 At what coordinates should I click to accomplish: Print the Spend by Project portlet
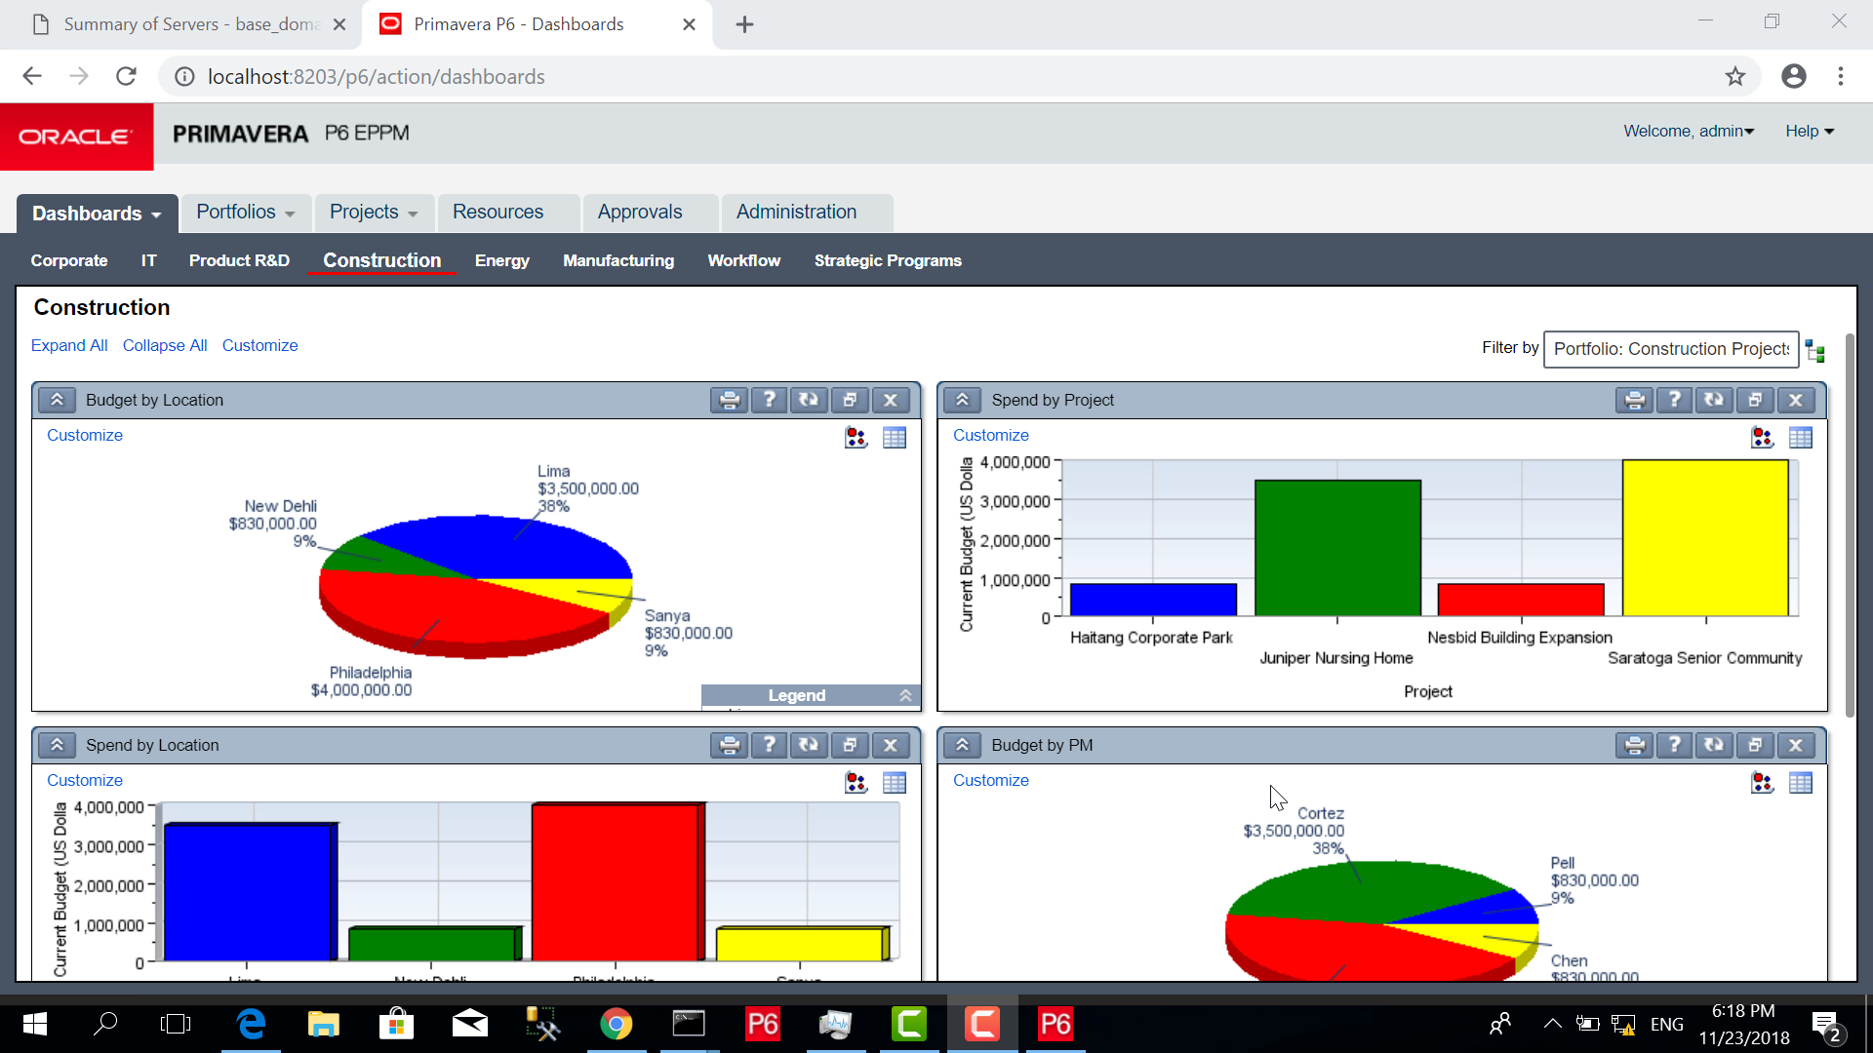point(1634,400)
